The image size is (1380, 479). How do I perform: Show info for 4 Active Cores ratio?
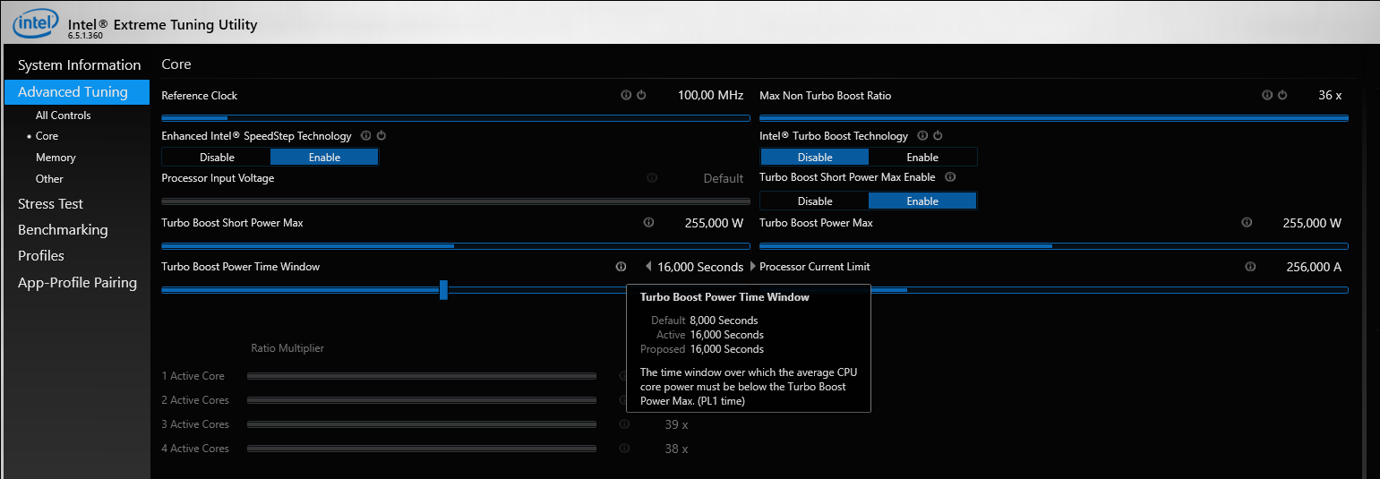point(624,449)
